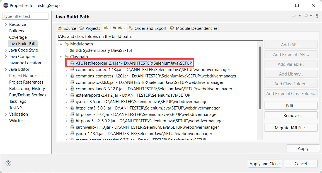This screenshot has height=173, width=322.
Task: Click the Classpath node icon
Action: pos(67,57)
